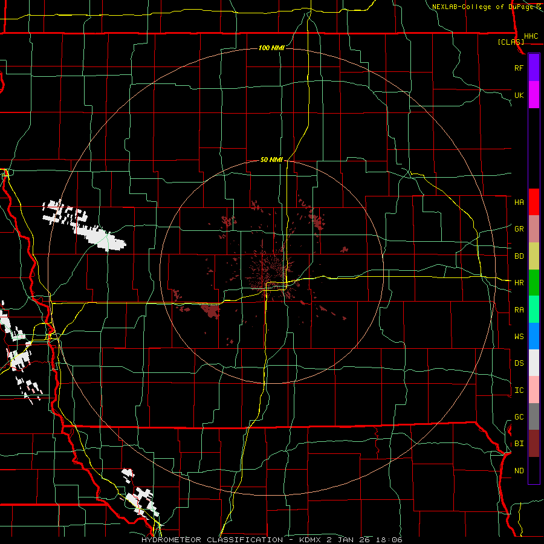
Task: Click the white DS legend swatch
Action: pos(534,363)
